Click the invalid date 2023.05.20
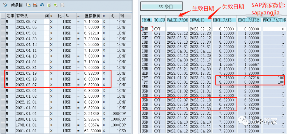The width and height of the screenshot is (287, 134). (x=200, y=64)
